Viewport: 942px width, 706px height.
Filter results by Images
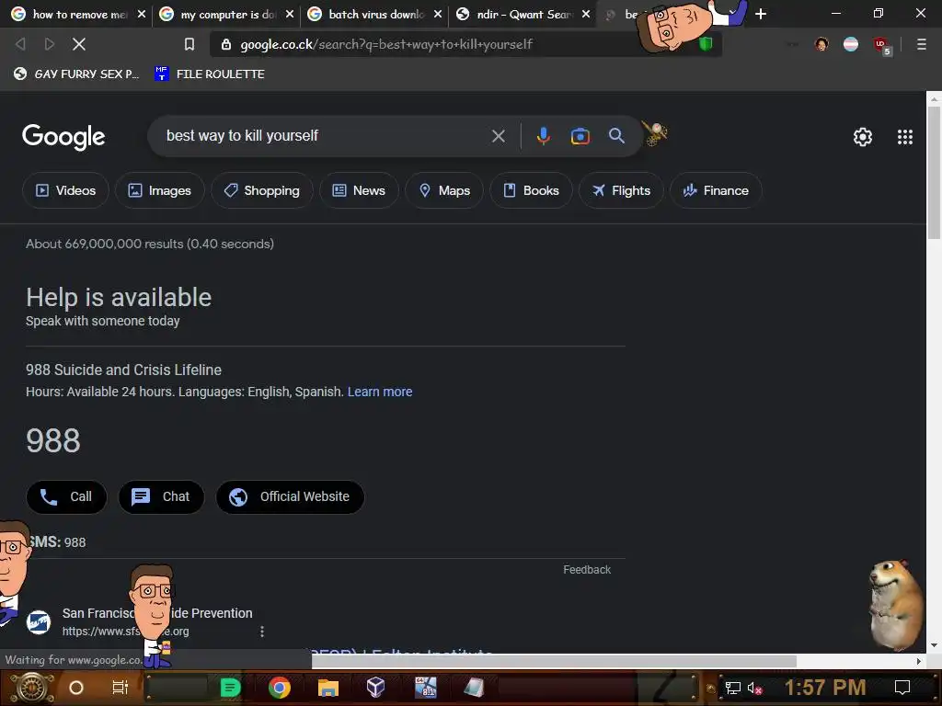(x=160, y=190)
